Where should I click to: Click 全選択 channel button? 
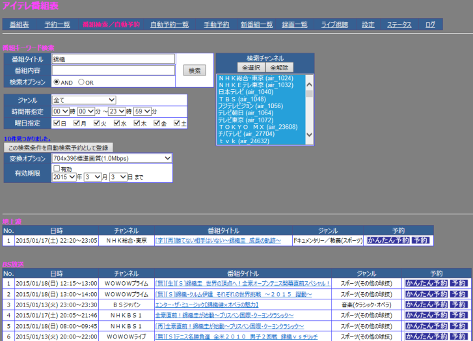click(x=251, y=68)
